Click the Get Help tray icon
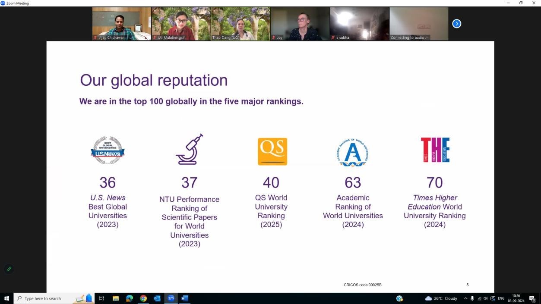The width and height of the screenshot is (541, 304). click(x=399, y=298)
